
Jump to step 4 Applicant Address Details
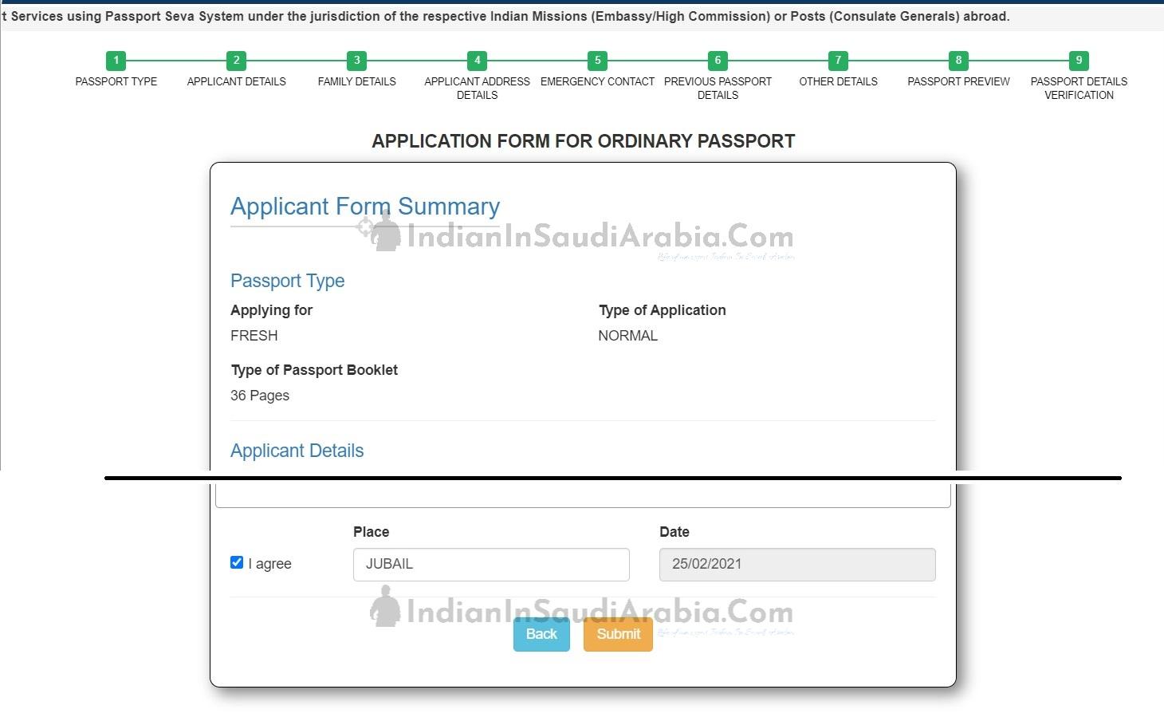tap(477, 61)
